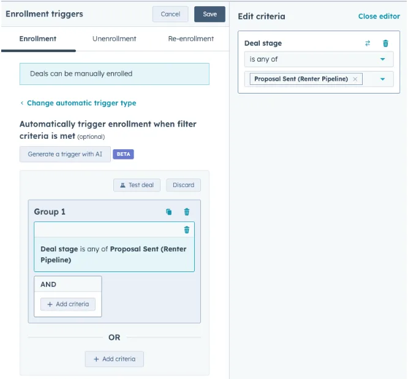
Task: Delete Group 1 with its trash icon
Action: [187, 212]
